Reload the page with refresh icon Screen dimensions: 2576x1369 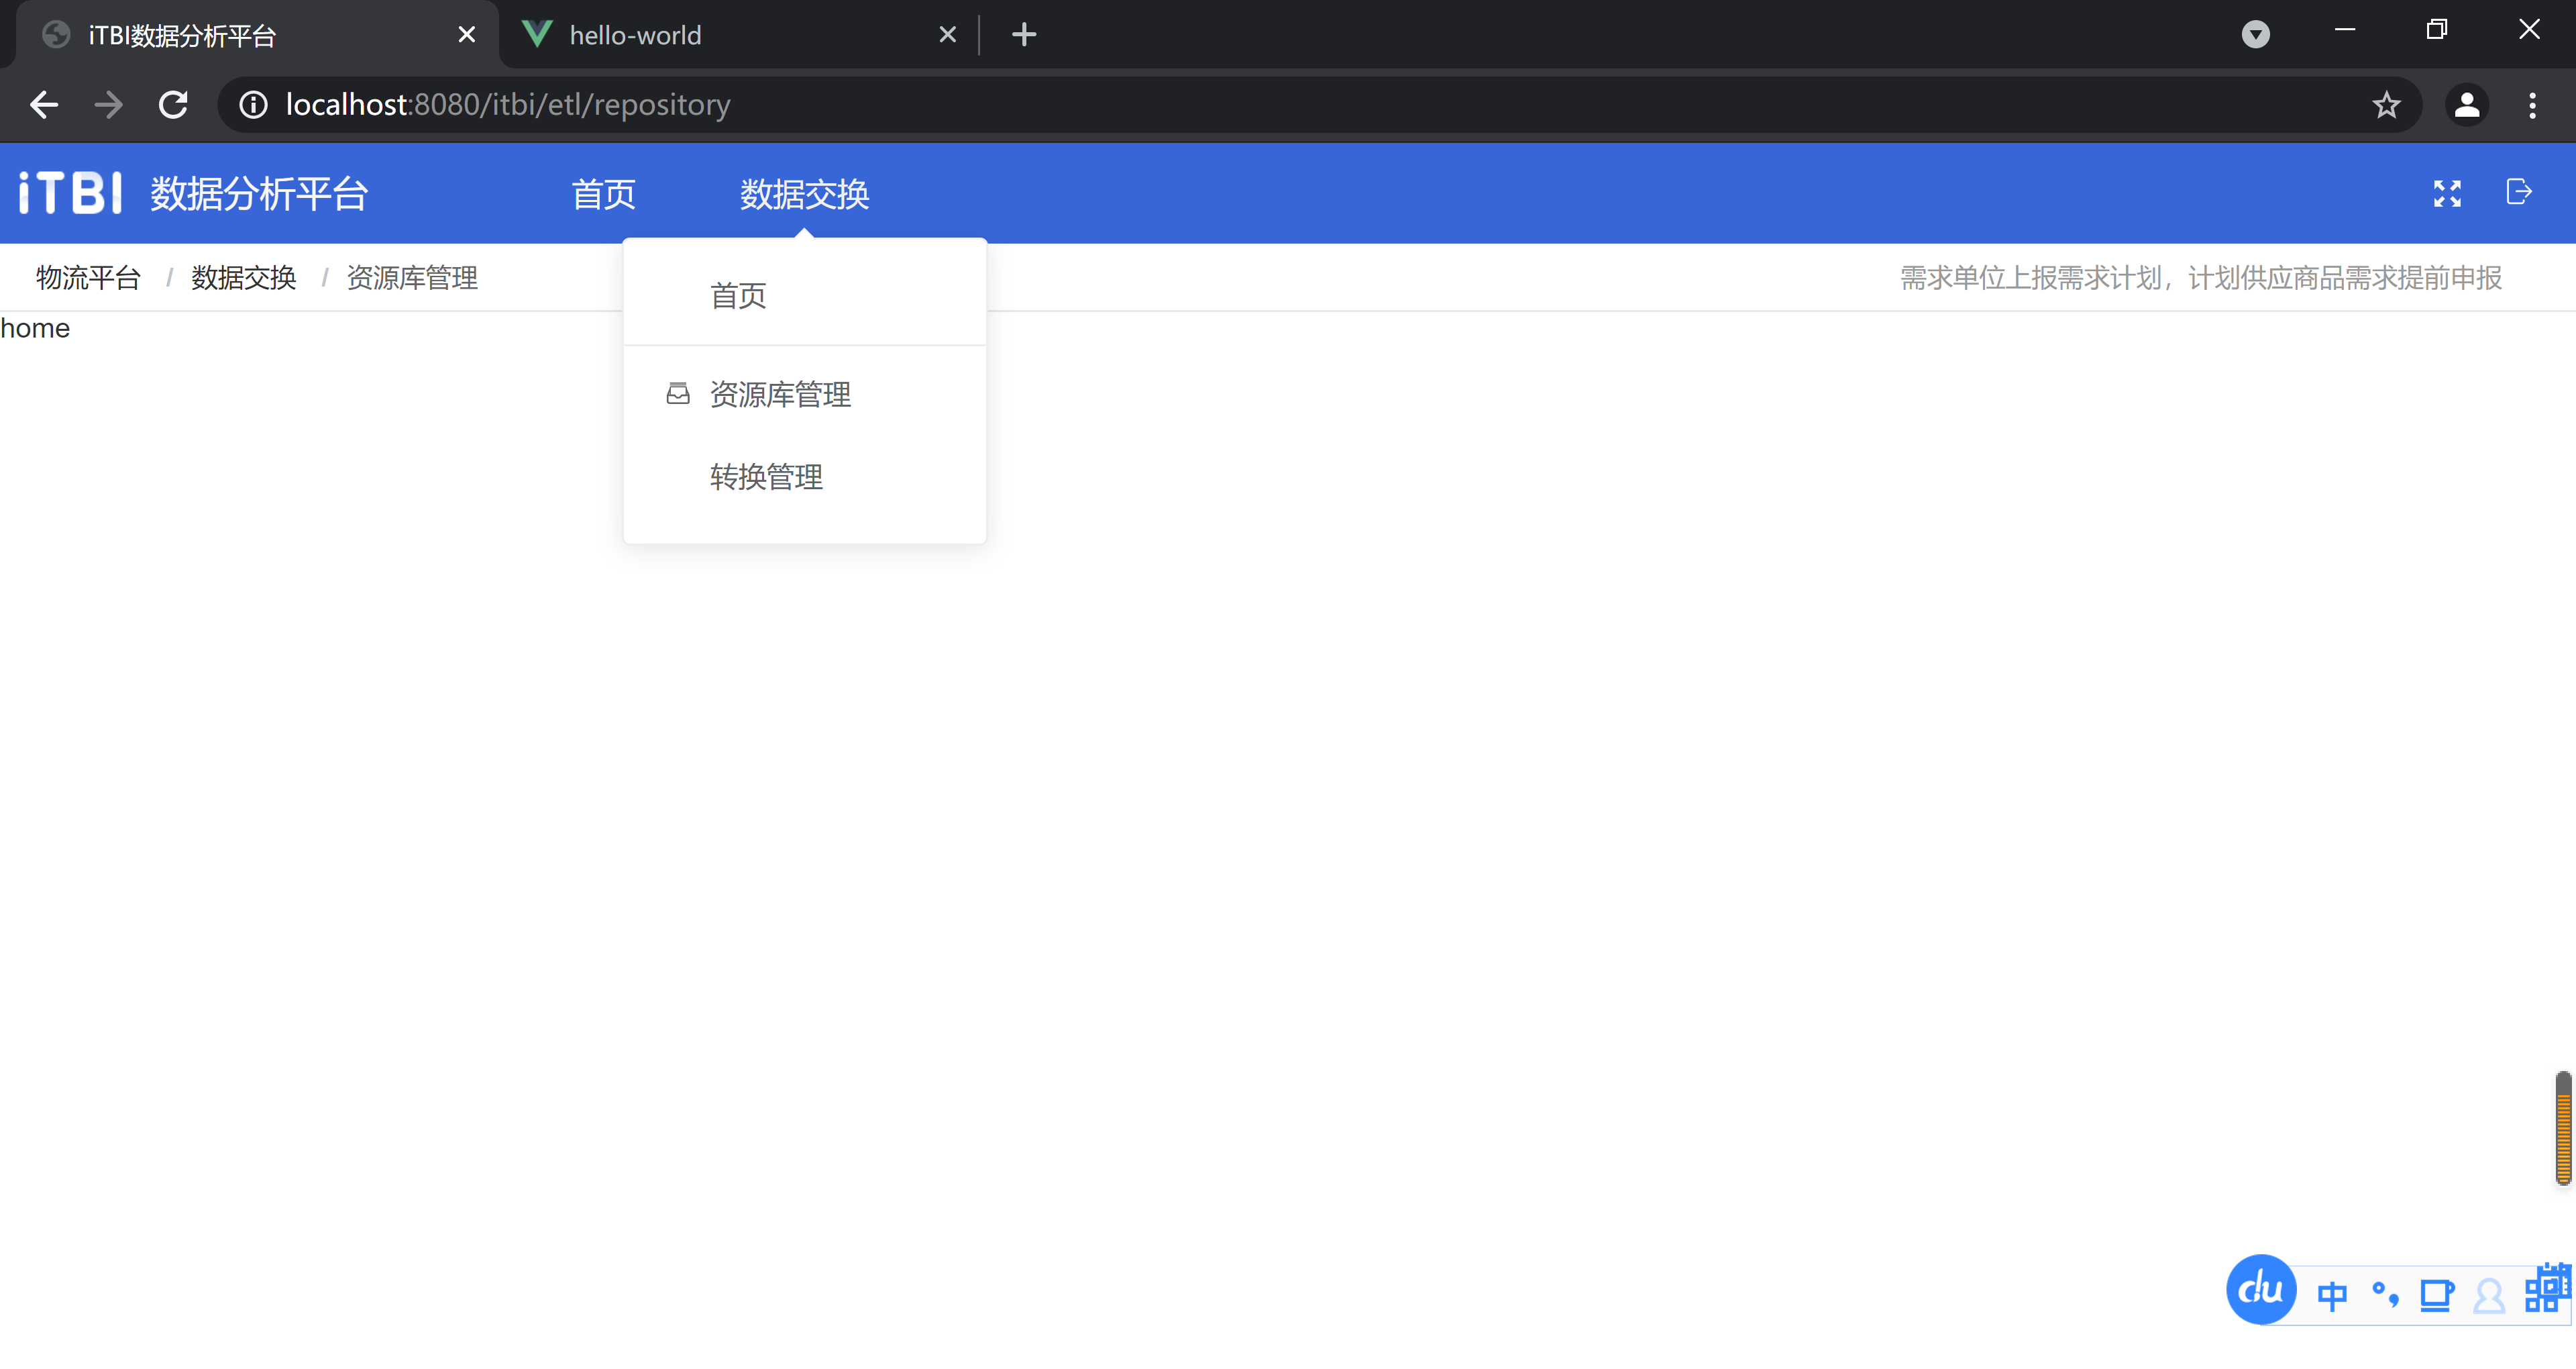tap(174, 104)
